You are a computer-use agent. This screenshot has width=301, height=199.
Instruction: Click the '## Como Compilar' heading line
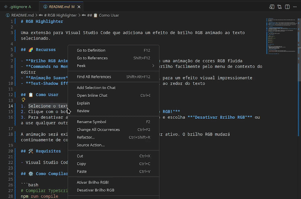tap(44, 174)
